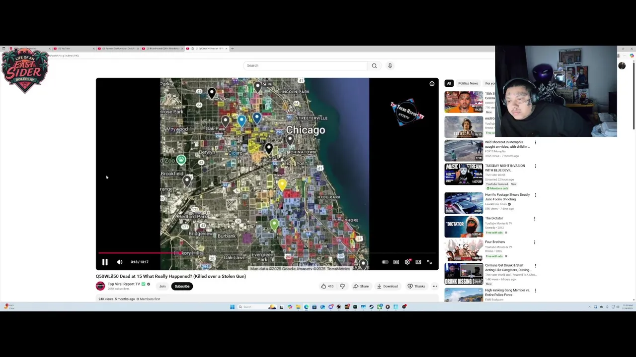
Task: Open more actions ellipsis under video
Action: (x=435, y=286)
